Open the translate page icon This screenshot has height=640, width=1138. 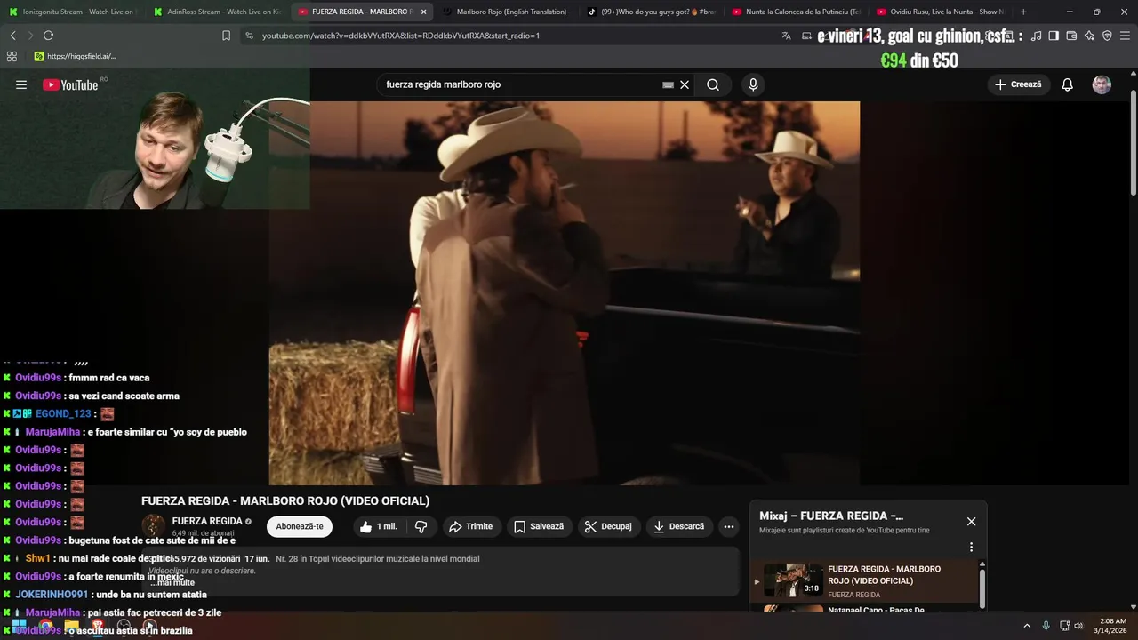click(x=786, y=36)
